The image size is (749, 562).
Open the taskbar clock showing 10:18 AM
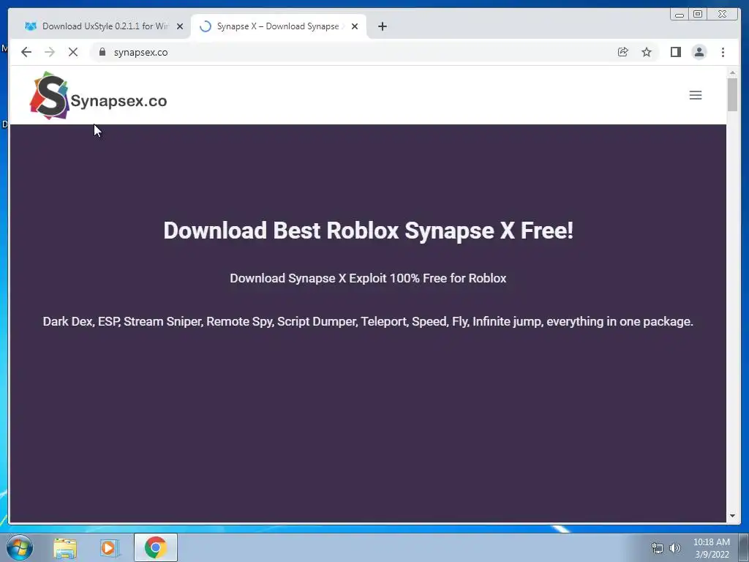711,548
